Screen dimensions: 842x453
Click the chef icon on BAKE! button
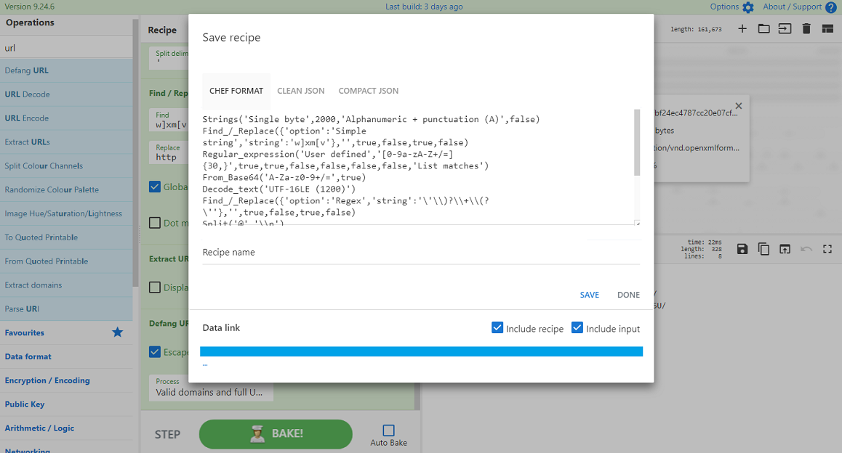[x=257, y=433]
